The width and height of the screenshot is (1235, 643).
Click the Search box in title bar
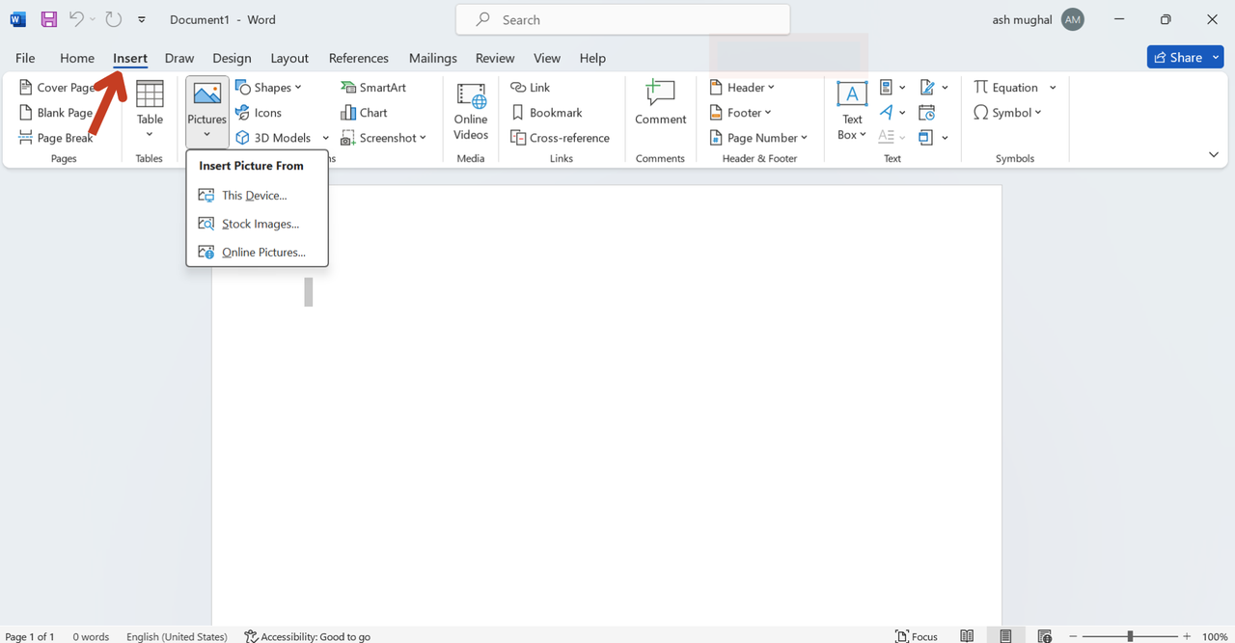623,19
